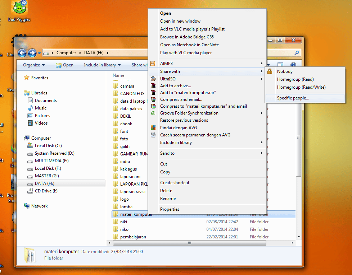Open the Include in library dropdown
The height and width of the screenshot is (275, 352).
coord(102,65)
